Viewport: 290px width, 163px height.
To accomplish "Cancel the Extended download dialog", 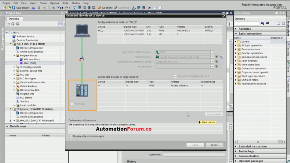I will (x=214, y=145).
